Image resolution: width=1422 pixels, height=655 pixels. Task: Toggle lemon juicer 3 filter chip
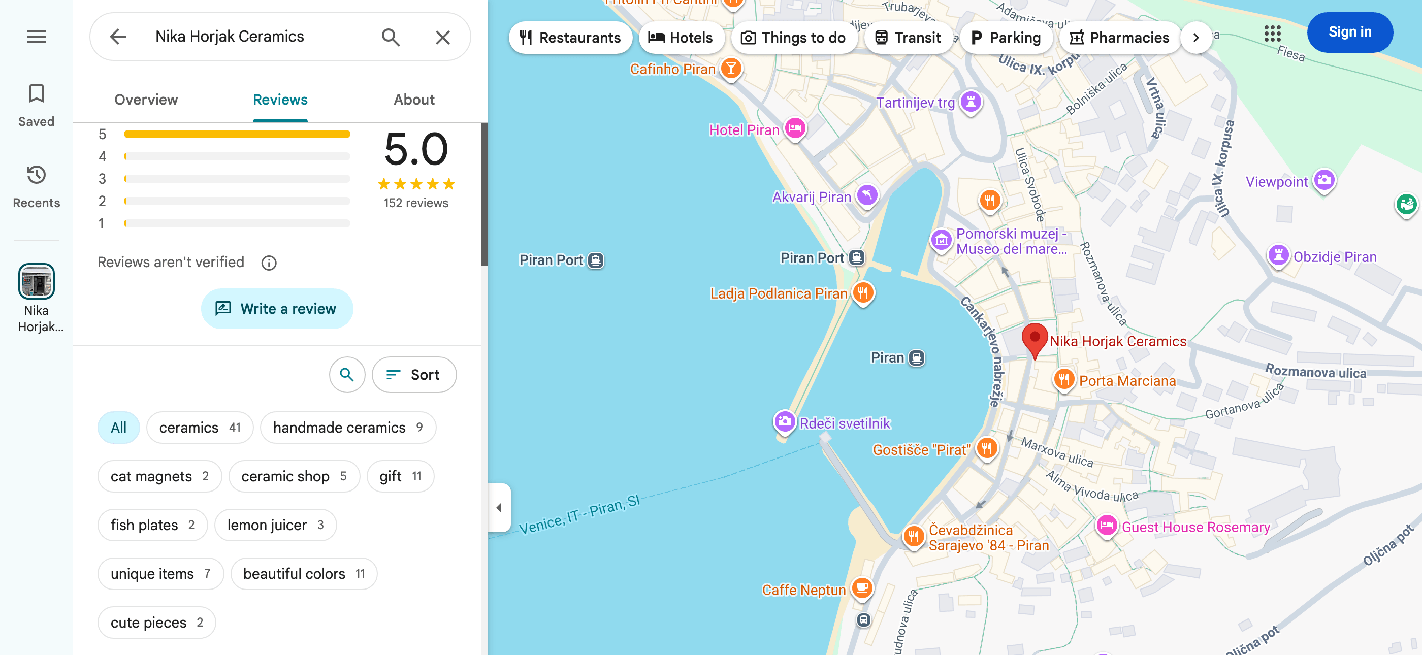(x=275, y=525)
